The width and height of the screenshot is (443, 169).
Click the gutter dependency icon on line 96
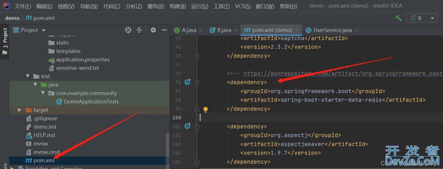click(187, 82)
